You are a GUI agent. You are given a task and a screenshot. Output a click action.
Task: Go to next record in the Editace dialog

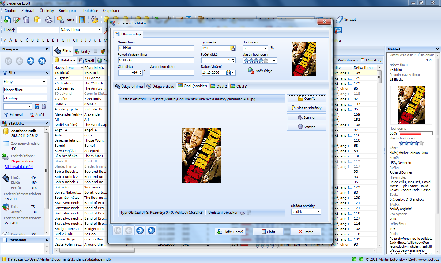[x=140, y=230]
